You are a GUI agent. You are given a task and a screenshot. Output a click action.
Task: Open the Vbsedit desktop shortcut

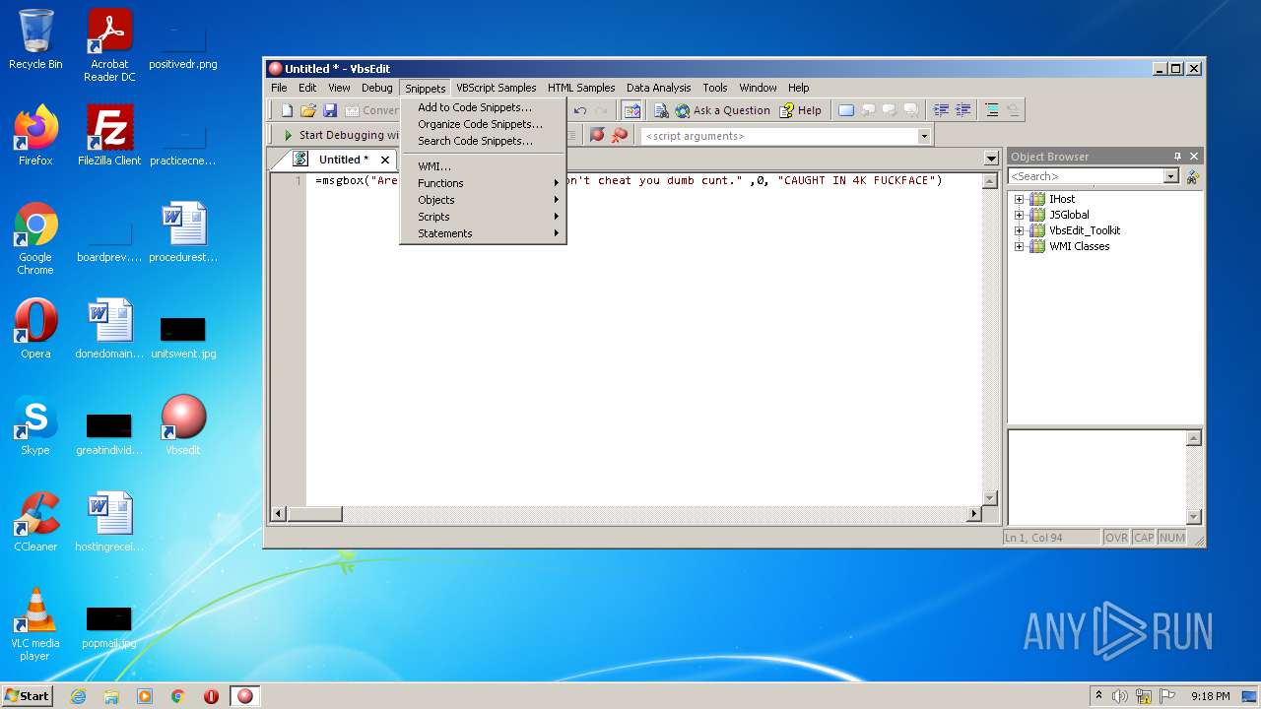click(x=183, y=425)
